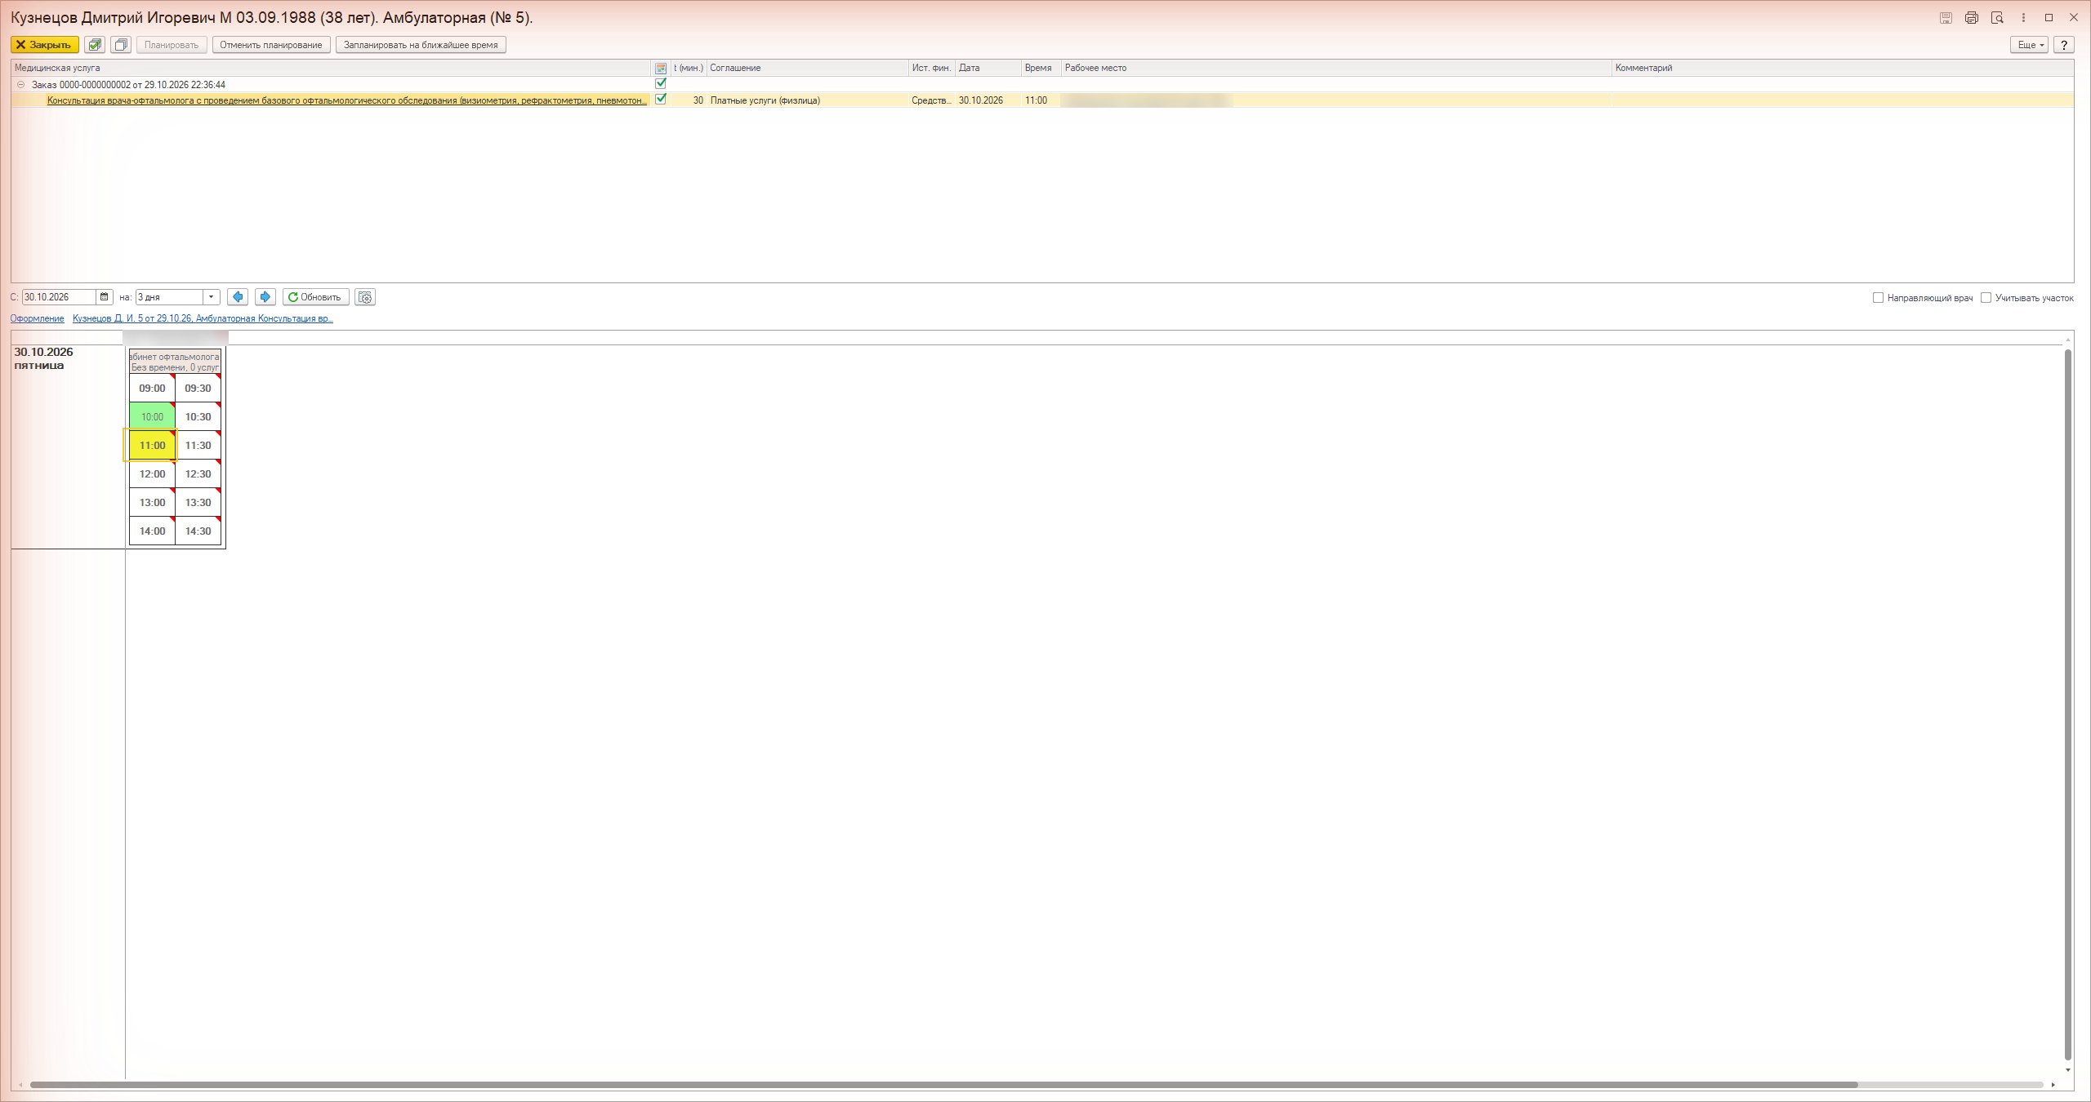This screenshot has height=1102, width=2091.
Task: Enable the 'Учитывать участок' checkbox
Action: [x=1986, y=298]
